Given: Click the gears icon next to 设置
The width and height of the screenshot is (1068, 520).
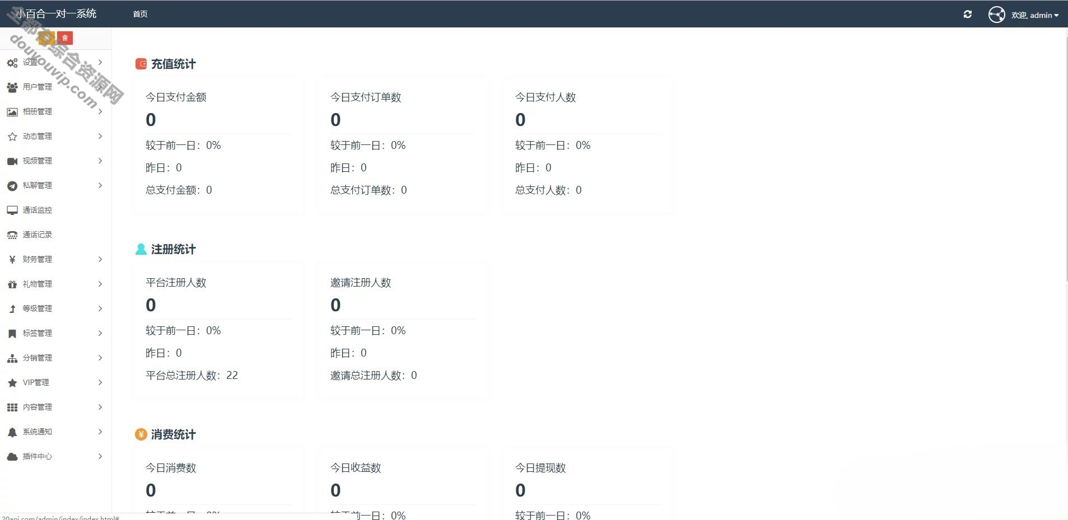Looking at the screenshot, I should pyautogui.click(x=12, y=63).
